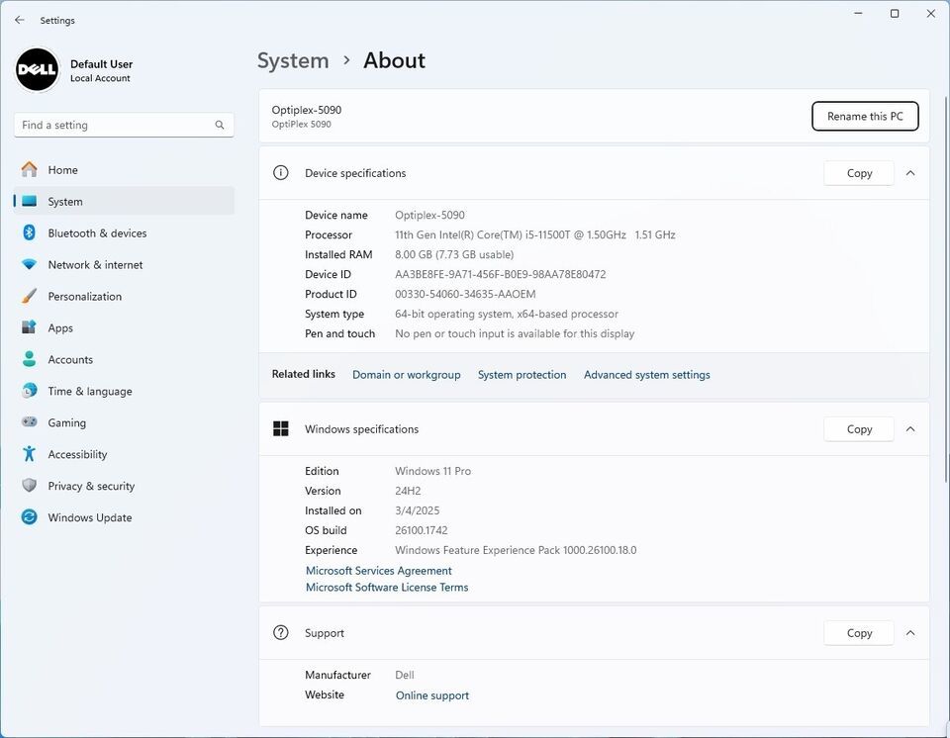Viewport: 950px width, 738px height.
Task: Open Personalization settings
Action: pos(124,297)
